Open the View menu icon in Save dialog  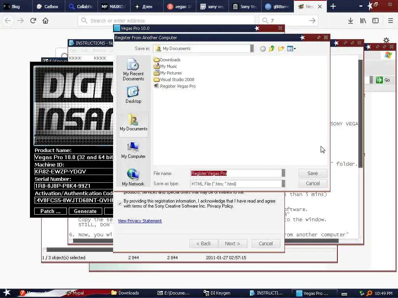point(291,49)
